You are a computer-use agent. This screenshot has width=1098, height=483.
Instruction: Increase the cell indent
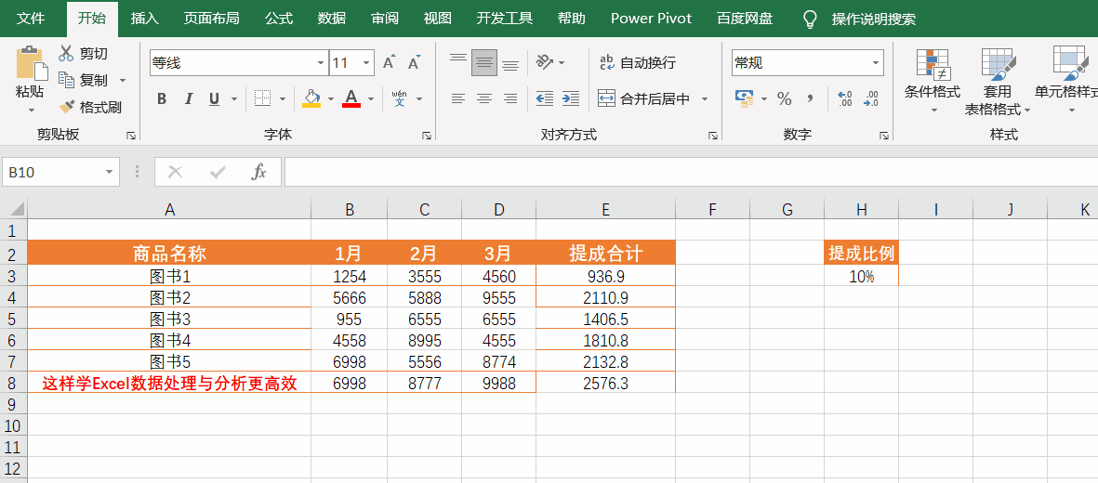click(571, 98)
